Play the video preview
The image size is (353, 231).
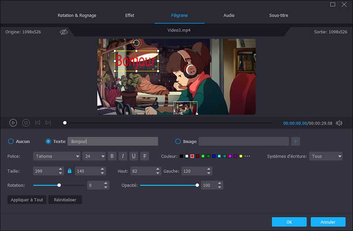pyautogui.click(x=13, y=123)
